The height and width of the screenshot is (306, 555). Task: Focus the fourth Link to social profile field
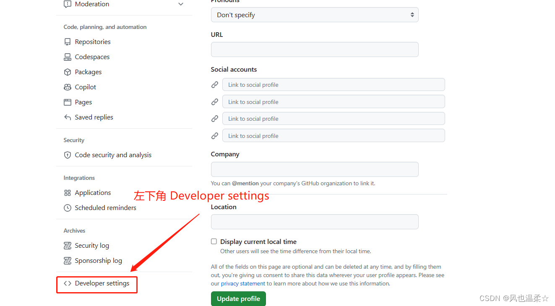coord(334,136)
